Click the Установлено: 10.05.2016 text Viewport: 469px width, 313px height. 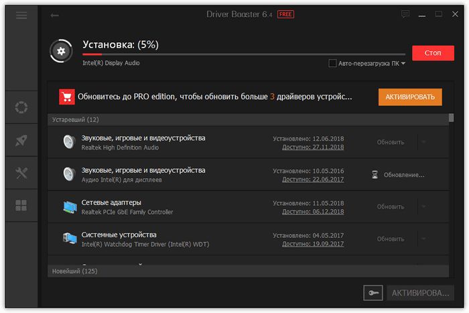pos(308,171)
